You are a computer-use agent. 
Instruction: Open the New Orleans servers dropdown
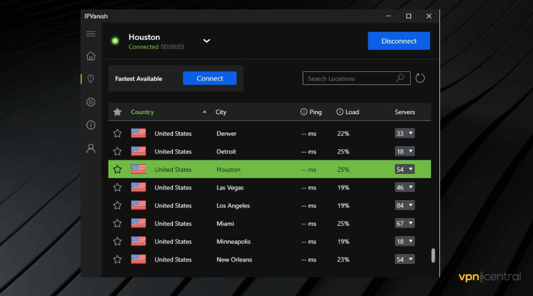tap(404, 259)
